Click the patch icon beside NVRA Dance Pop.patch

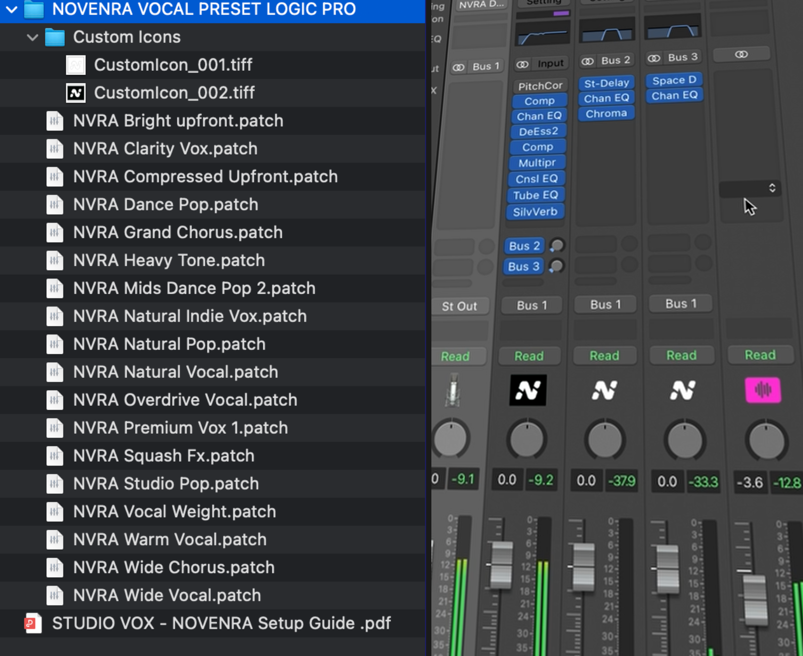coord(55,204)
